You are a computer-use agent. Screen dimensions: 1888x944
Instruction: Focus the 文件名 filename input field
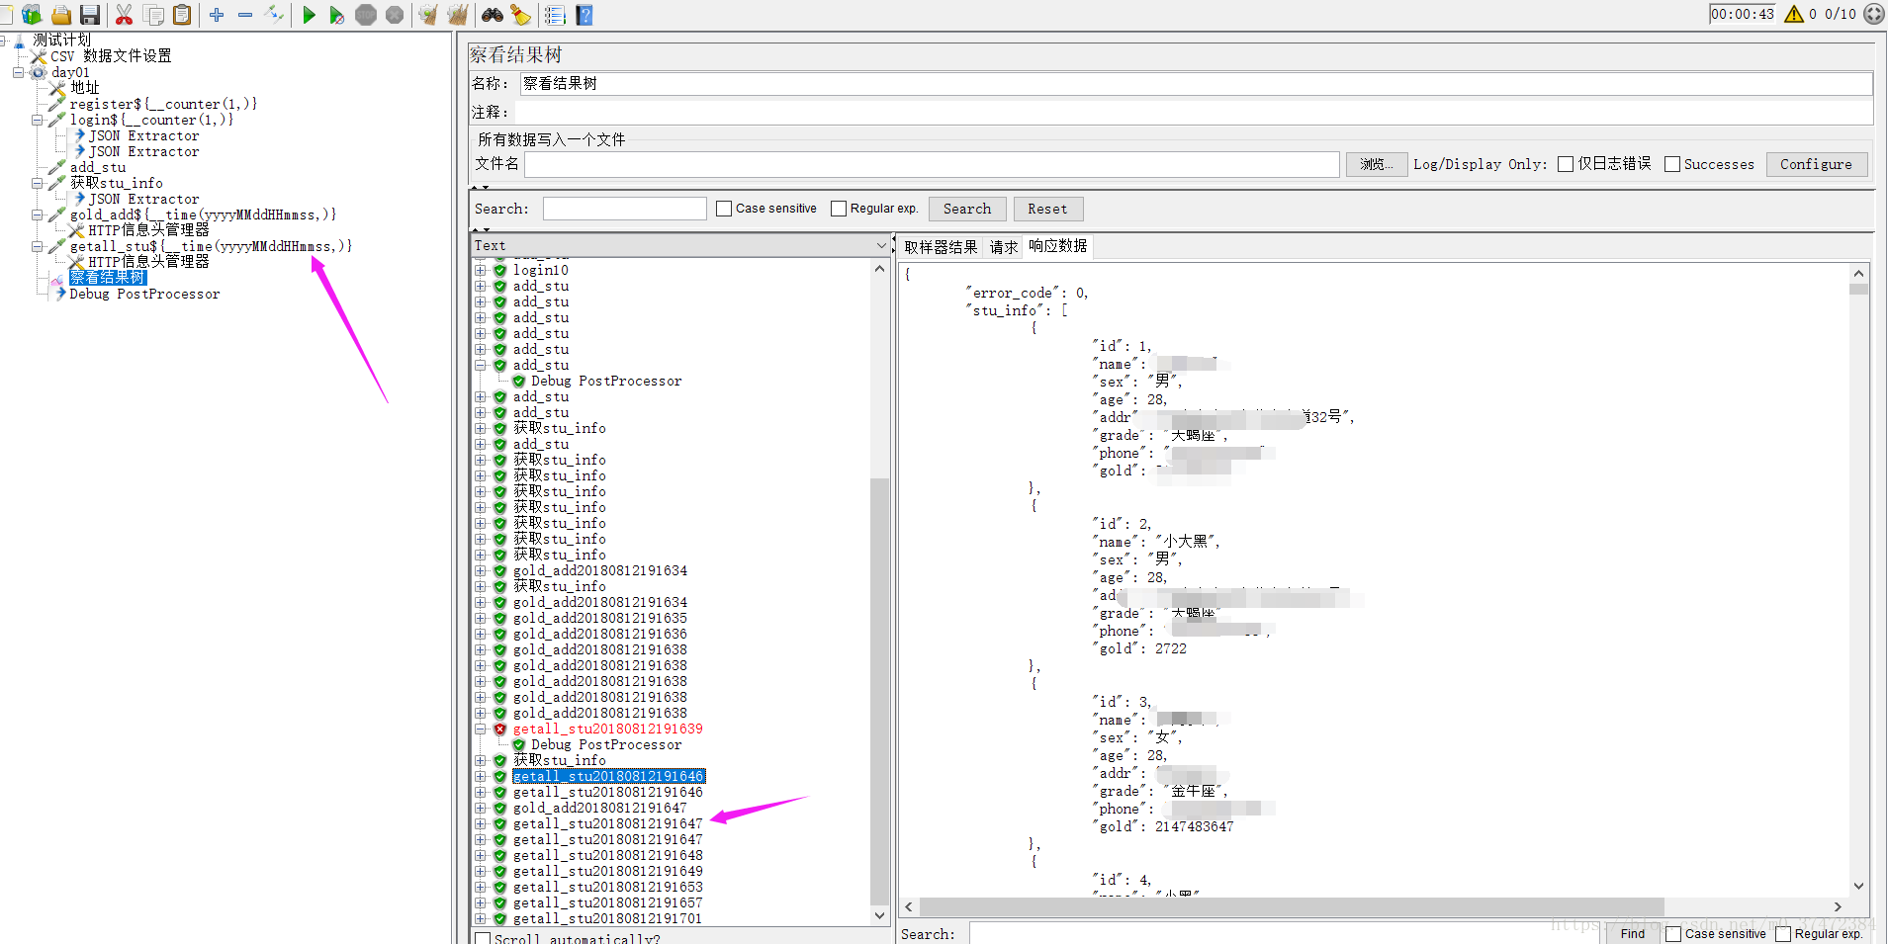point(932,164)
